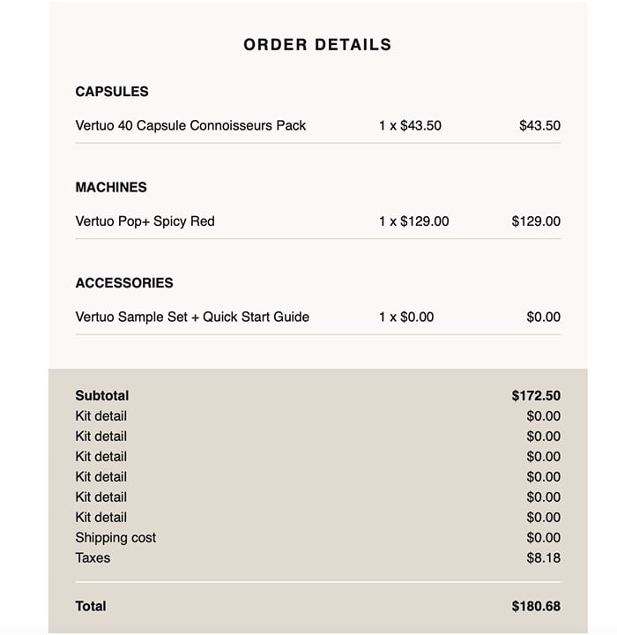The width and height of the screenshot is (617, 635).
Task: Click the ORDER DETAILS heading
Action: (x=317, y=45)
